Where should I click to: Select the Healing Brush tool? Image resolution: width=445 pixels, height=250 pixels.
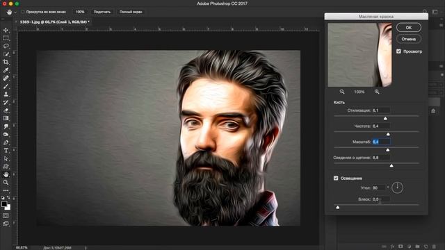[6, 78]
